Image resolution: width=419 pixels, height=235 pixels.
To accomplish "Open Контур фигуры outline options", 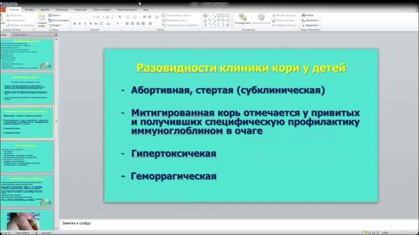I will tap(283, 20).
